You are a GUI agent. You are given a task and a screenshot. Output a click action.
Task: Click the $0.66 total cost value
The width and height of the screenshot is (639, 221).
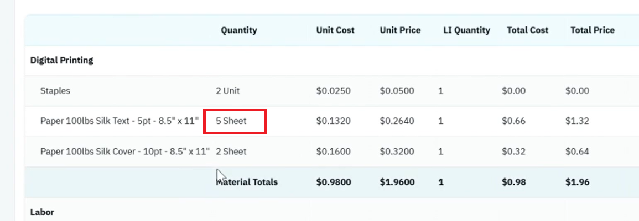pos(513,121)
